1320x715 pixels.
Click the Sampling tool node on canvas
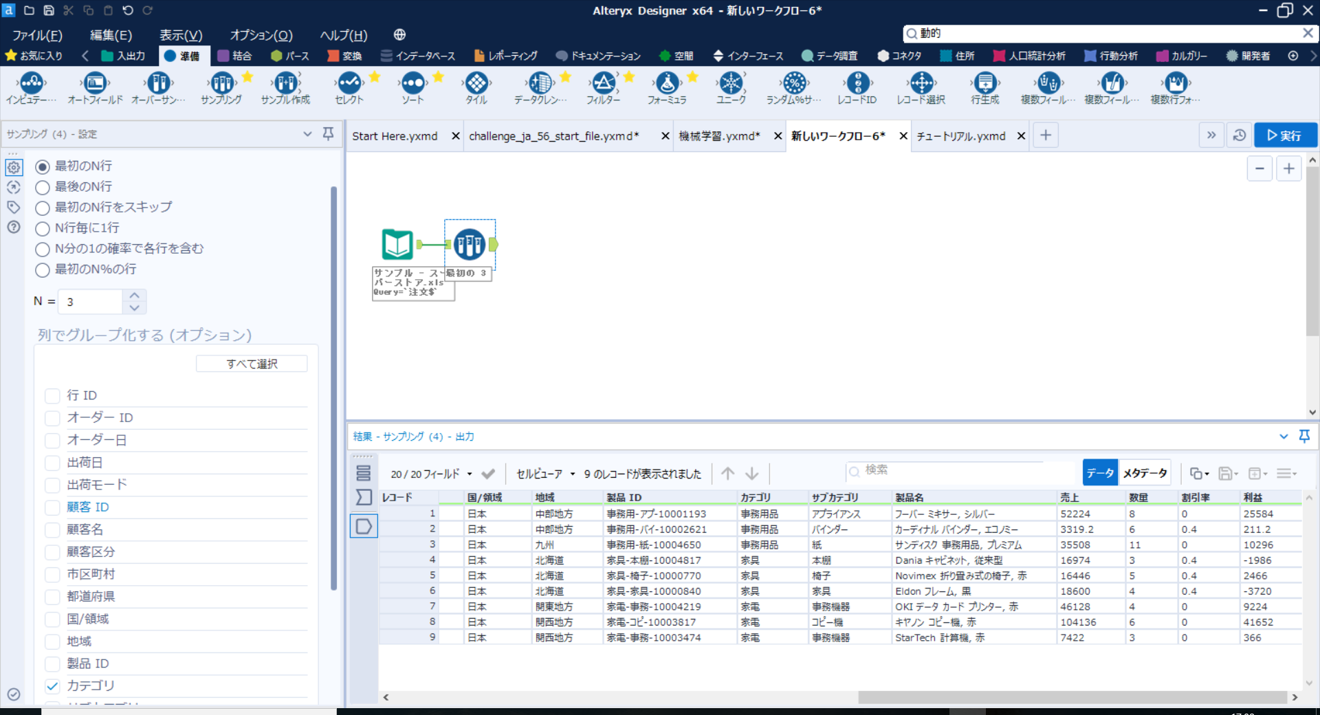tap(470, 244)
